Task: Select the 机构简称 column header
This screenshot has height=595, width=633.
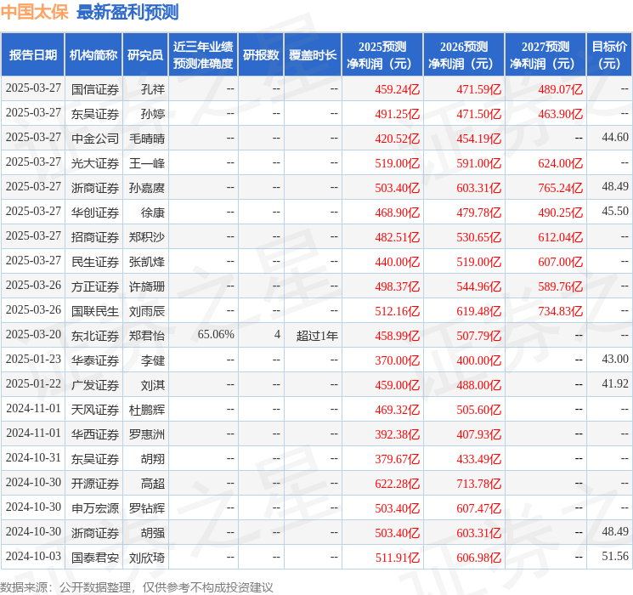Action: click(93, 55)
